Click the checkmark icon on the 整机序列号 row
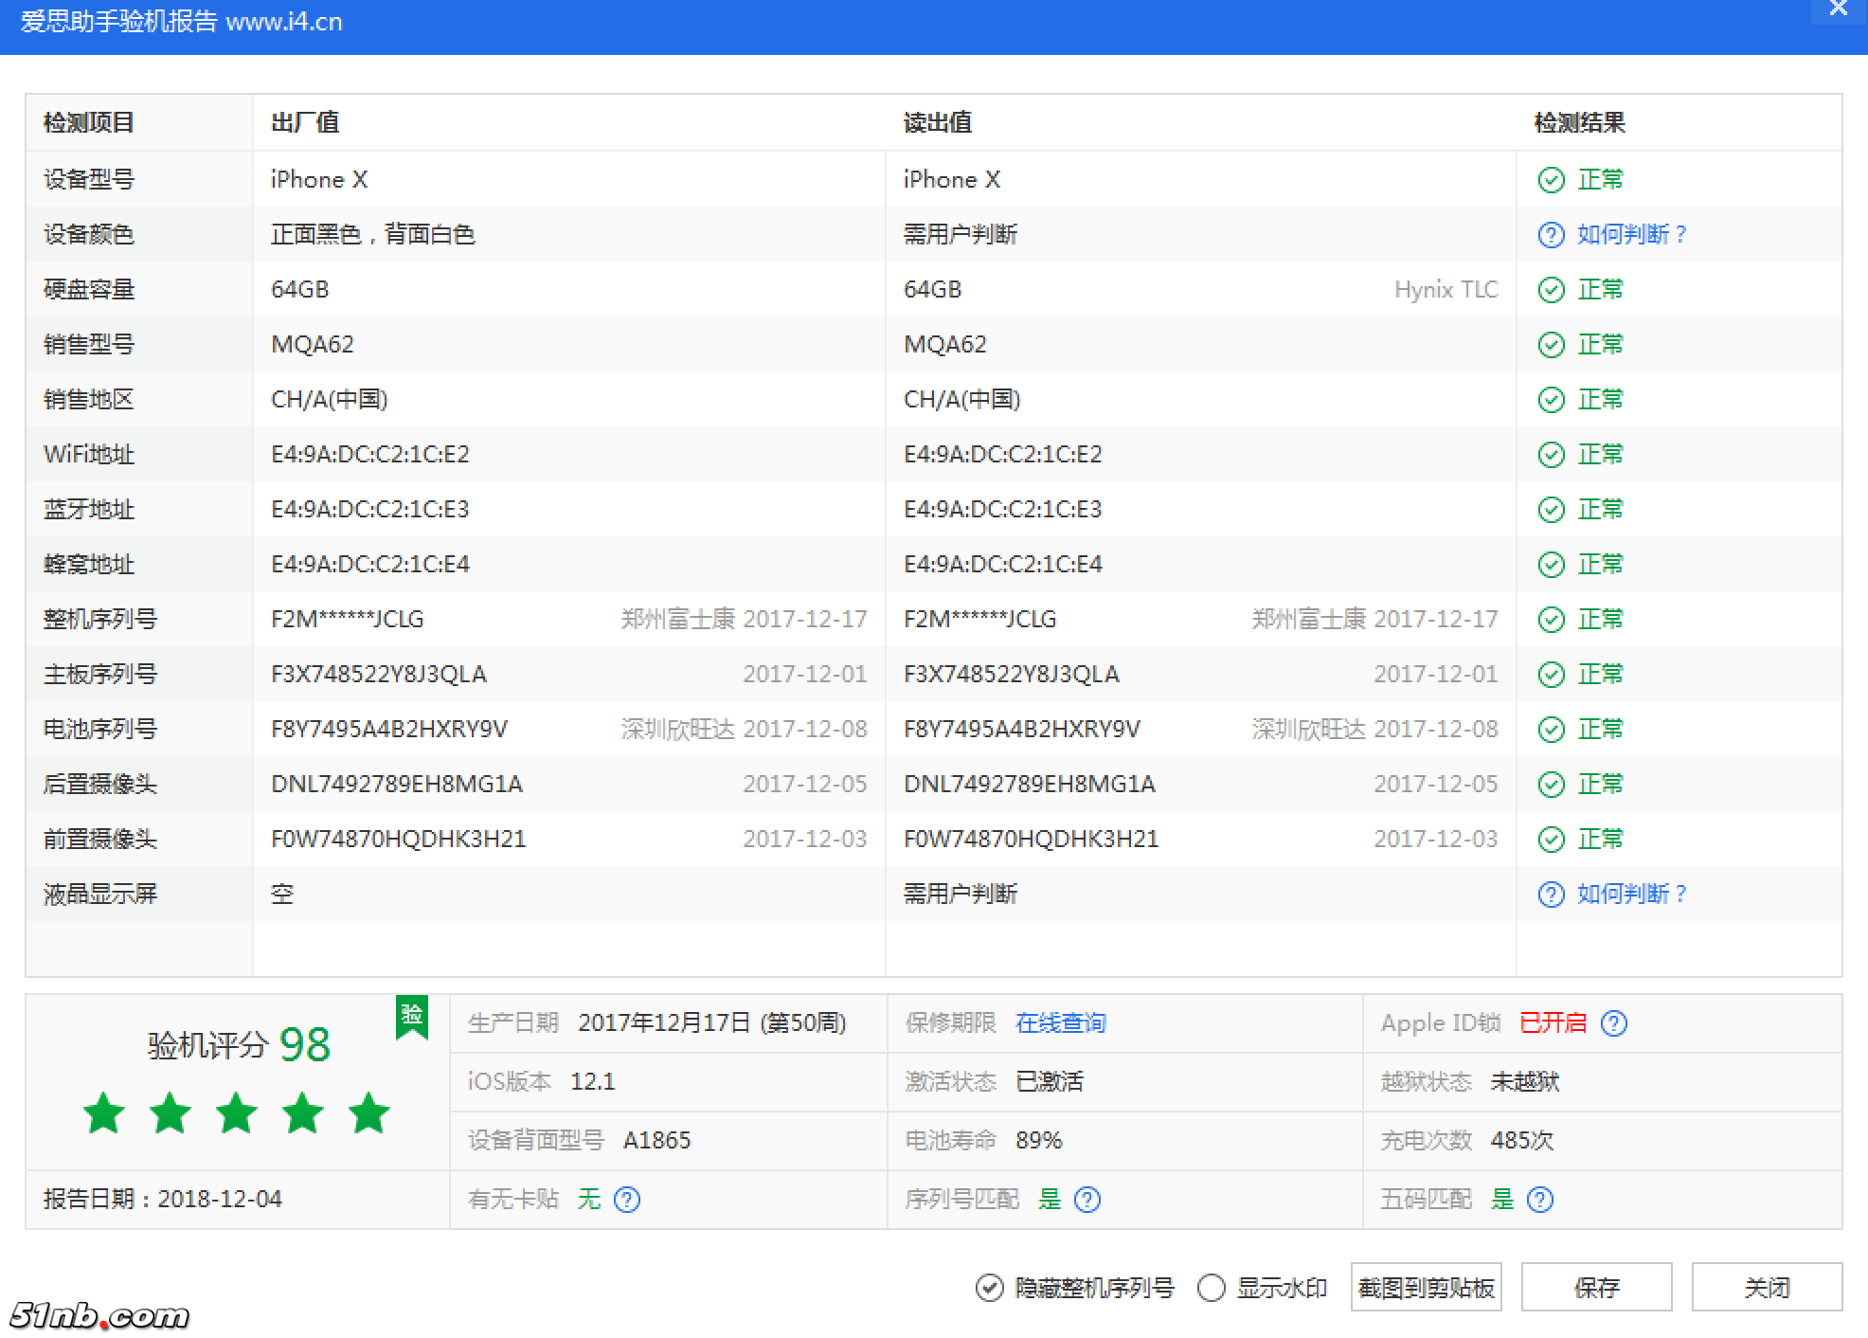1868x1338 pixels. [1551, 619]
